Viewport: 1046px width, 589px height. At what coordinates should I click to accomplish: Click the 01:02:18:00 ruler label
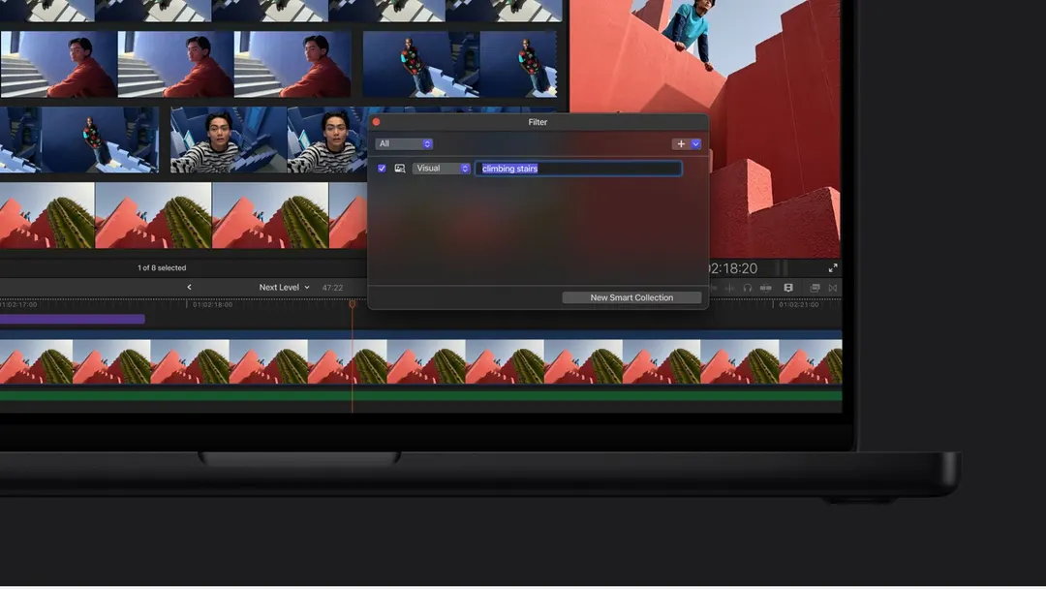[212, 305]
